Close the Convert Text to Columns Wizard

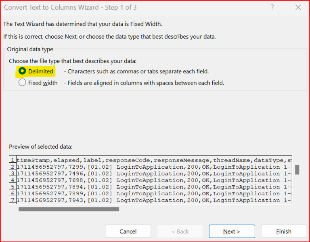(x=298, y=8)
